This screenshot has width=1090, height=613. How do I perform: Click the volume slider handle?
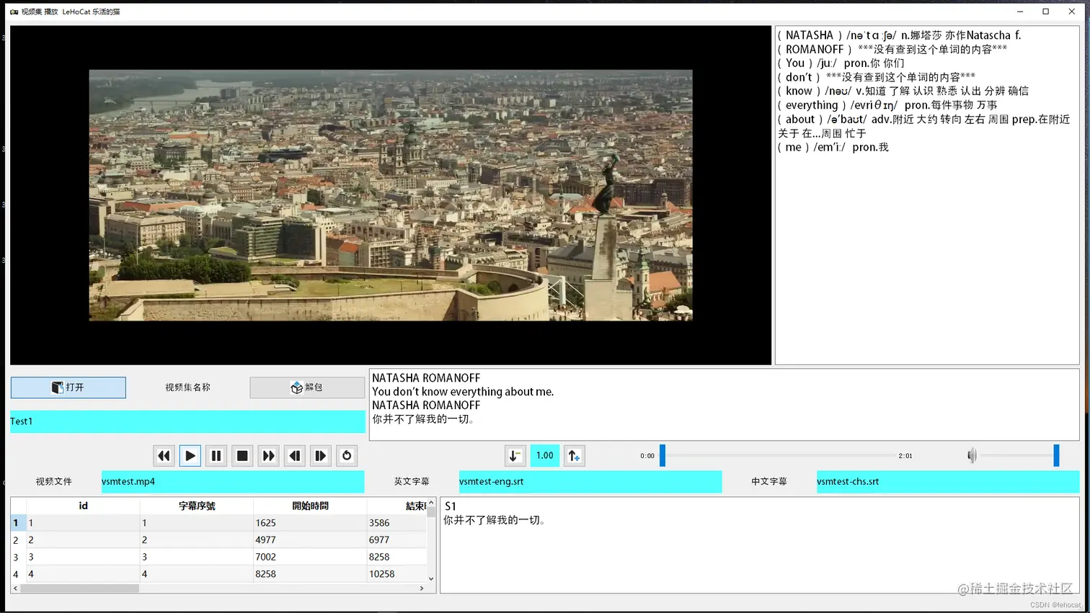(1056, 455)
